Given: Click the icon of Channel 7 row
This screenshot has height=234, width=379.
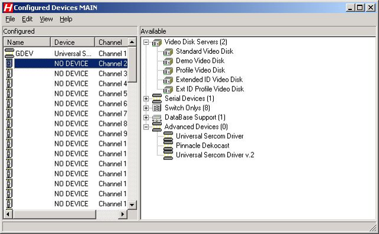Looking at the screenshot, I should (x=9, y=113).
